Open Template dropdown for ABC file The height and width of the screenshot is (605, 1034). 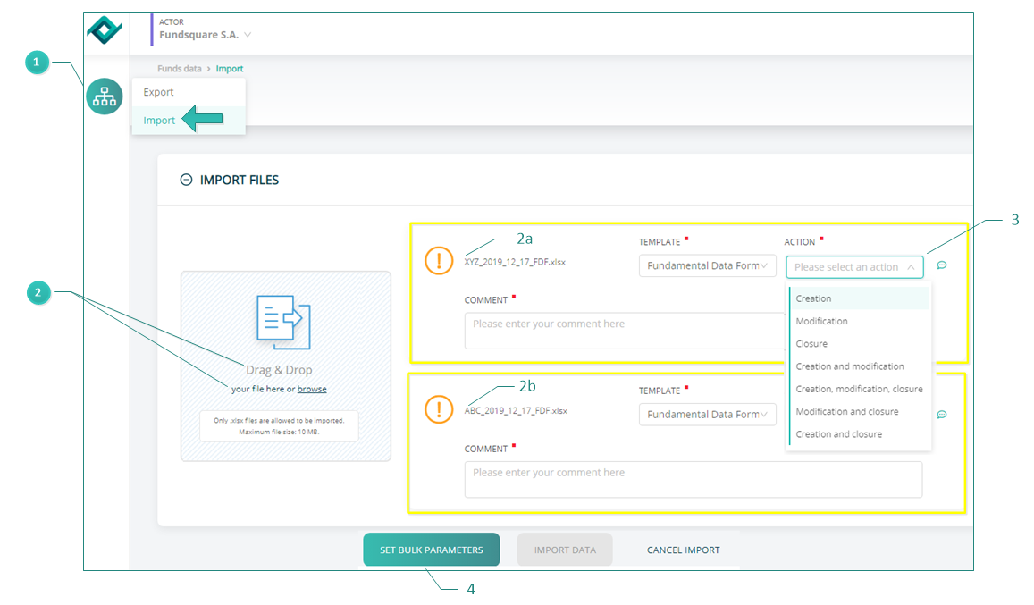pos(707,415)
